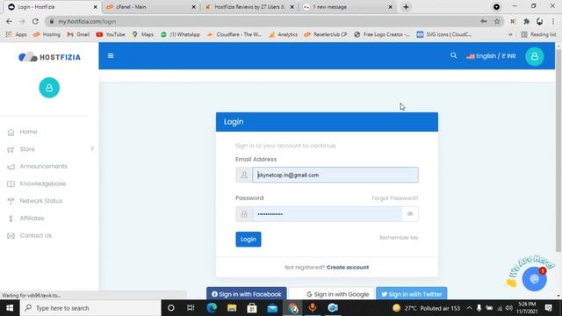Open the saved password key icon
This screenshot has height=316, width=562.
tap(484, 21)
